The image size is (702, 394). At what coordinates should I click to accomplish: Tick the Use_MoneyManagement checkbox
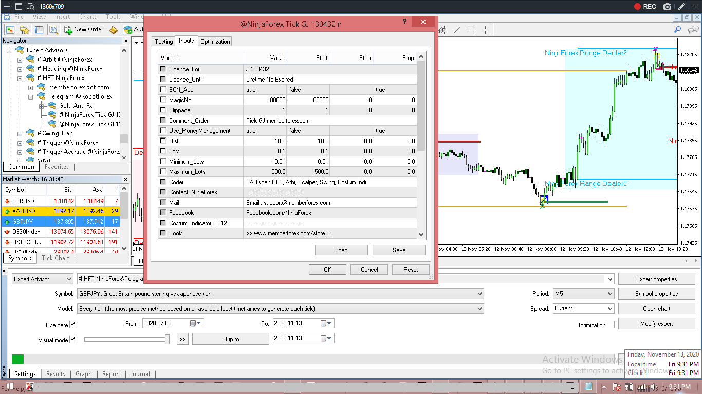(x=163, y=131)
